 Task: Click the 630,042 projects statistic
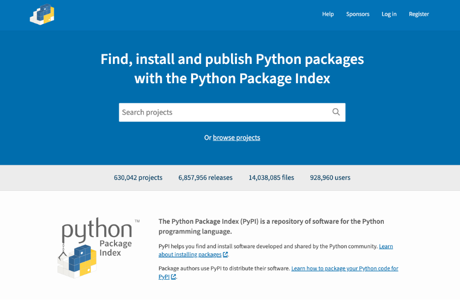(138, 178)
